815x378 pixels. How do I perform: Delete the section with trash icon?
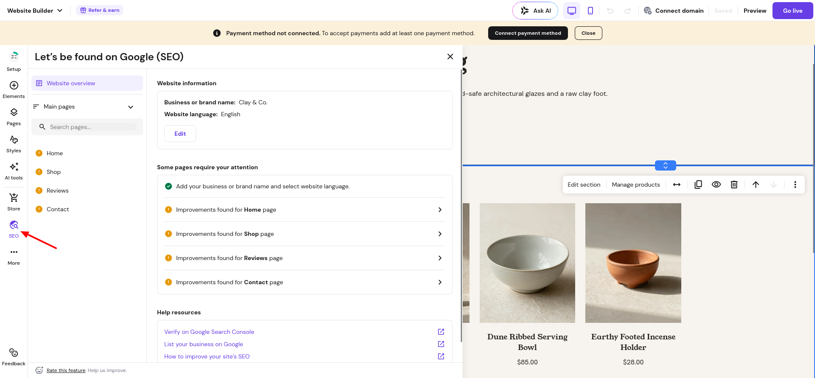pyautogui.click(x=734, y=185)
